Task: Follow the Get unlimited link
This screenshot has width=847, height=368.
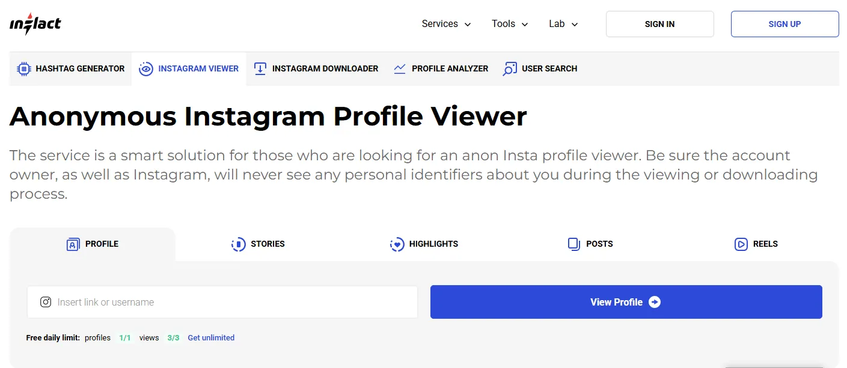Action: pyautogui.click(x=211, y=337)
